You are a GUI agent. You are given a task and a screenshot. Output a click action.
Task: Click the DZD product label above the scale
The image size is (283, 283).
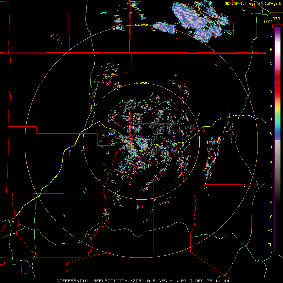click(276, 19)
